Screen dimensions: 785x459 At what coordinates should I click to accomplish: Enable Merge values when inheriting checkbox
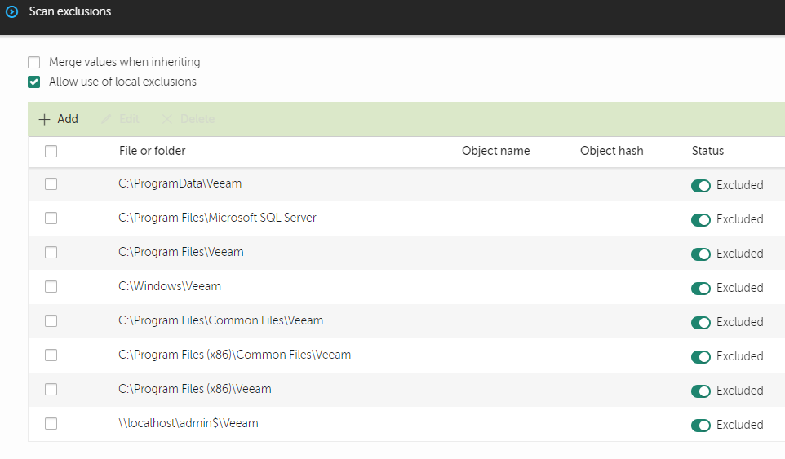click(34, 62)
